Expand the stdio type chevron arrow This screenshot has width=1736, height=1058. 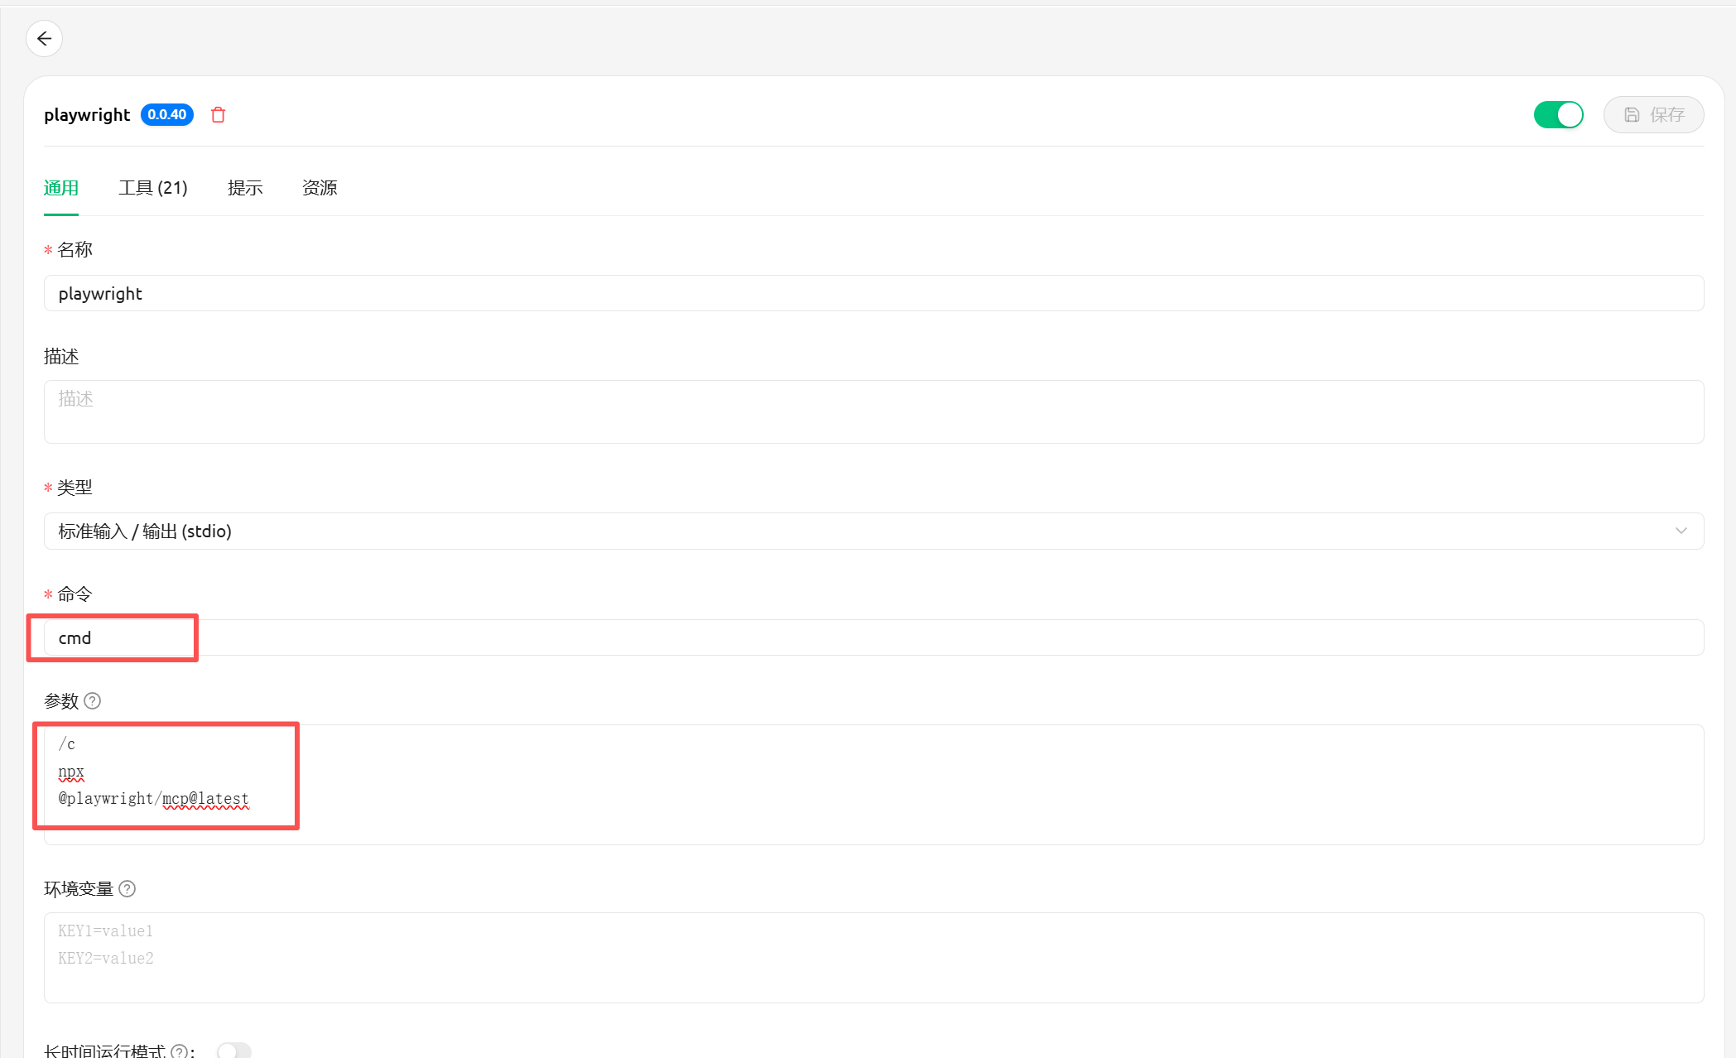1681,531
